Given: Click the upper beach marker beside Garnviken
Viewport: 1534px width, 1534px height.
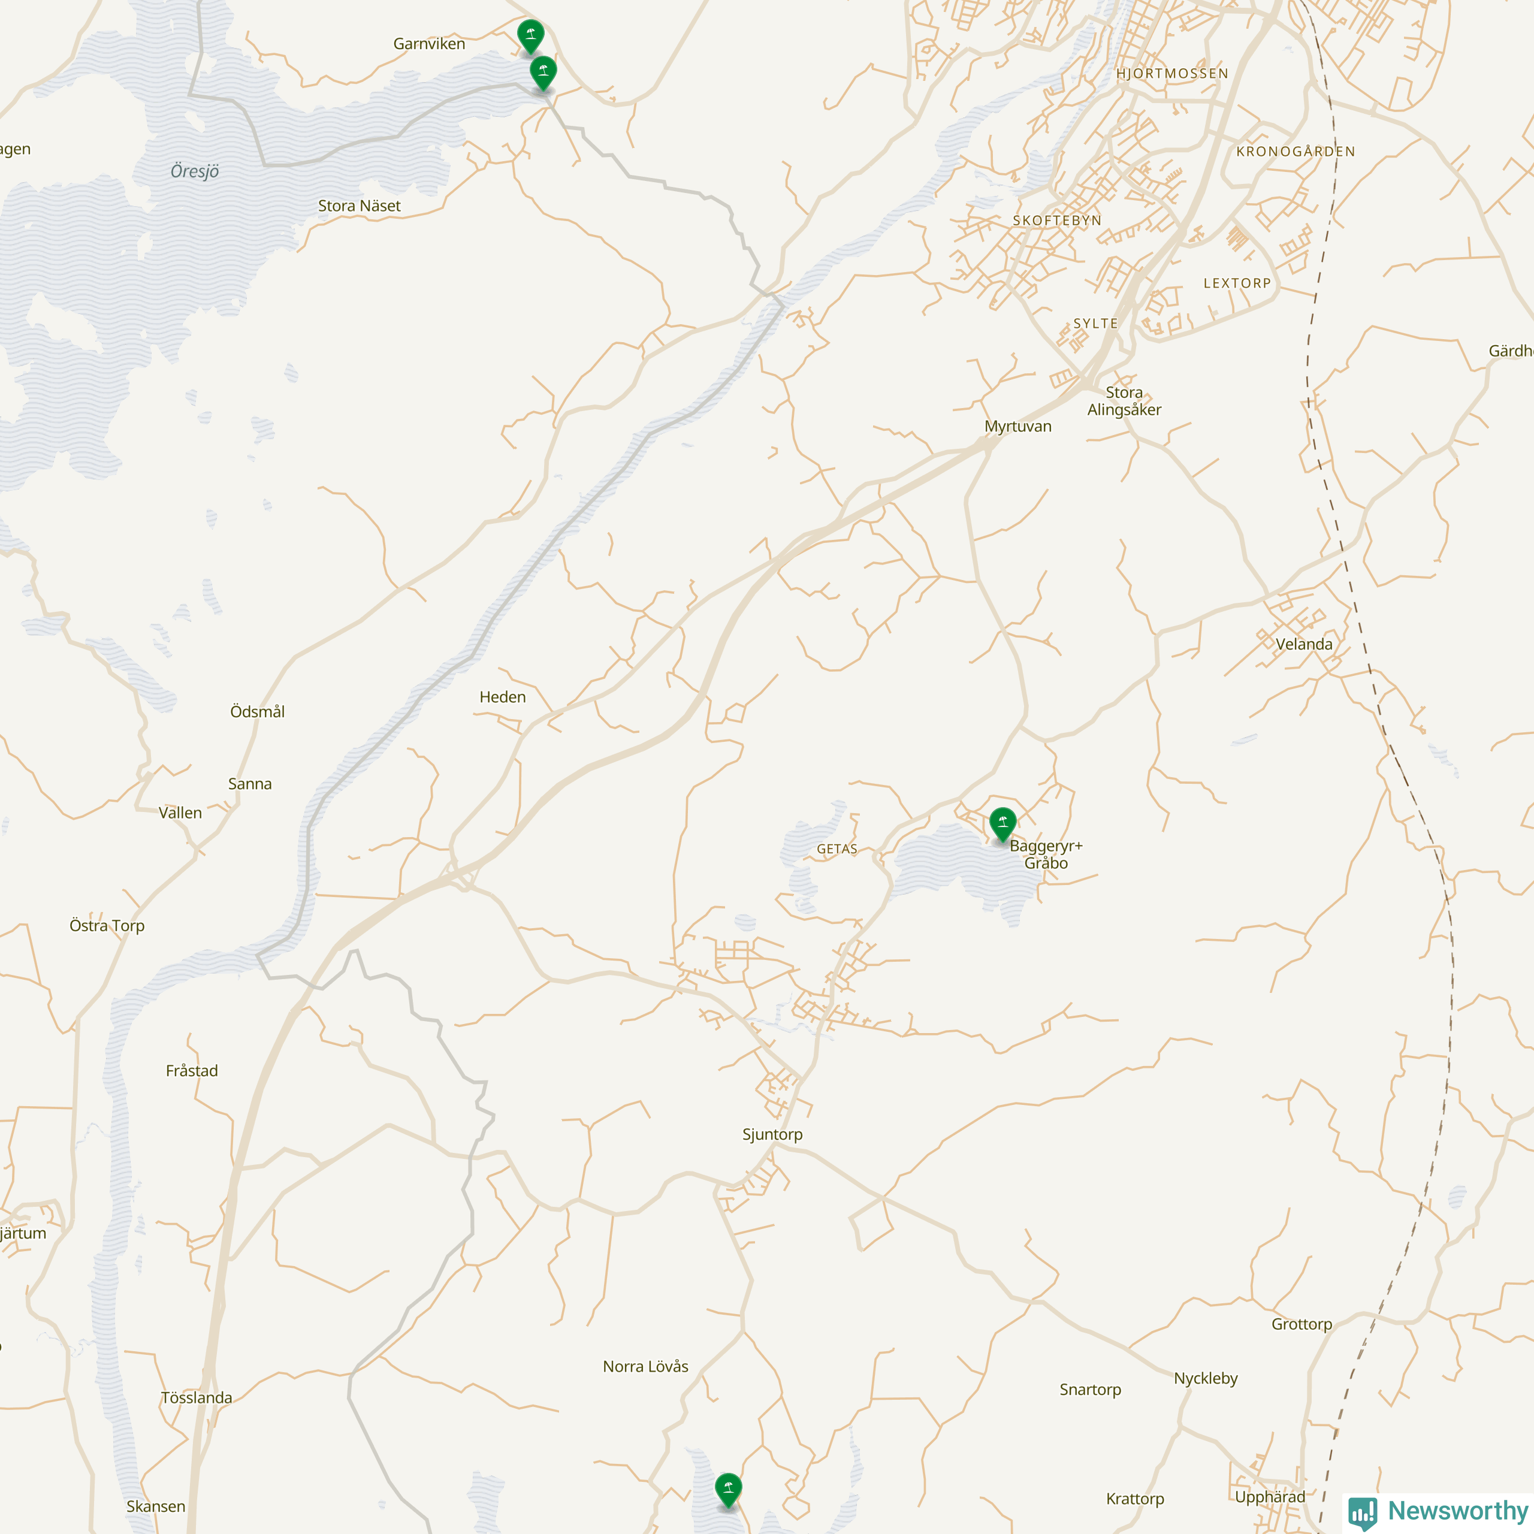Looking at the screenshot, I should 530,37.
